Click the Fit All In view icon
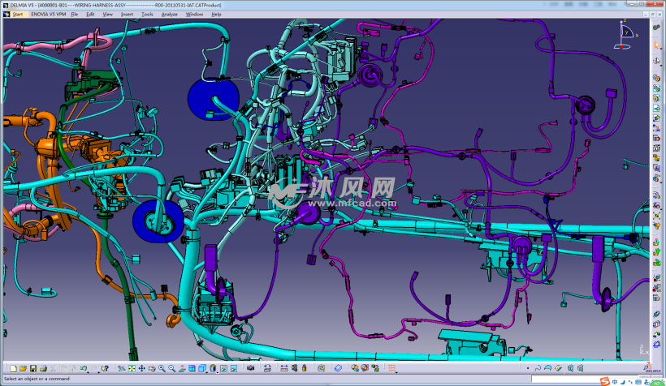666x386 pixels. (x=132, y=368)
